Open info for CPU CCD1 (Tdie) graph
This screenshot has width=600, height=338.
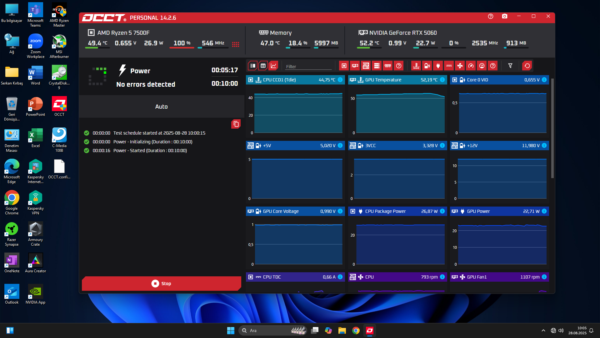[x=340, y=80]
